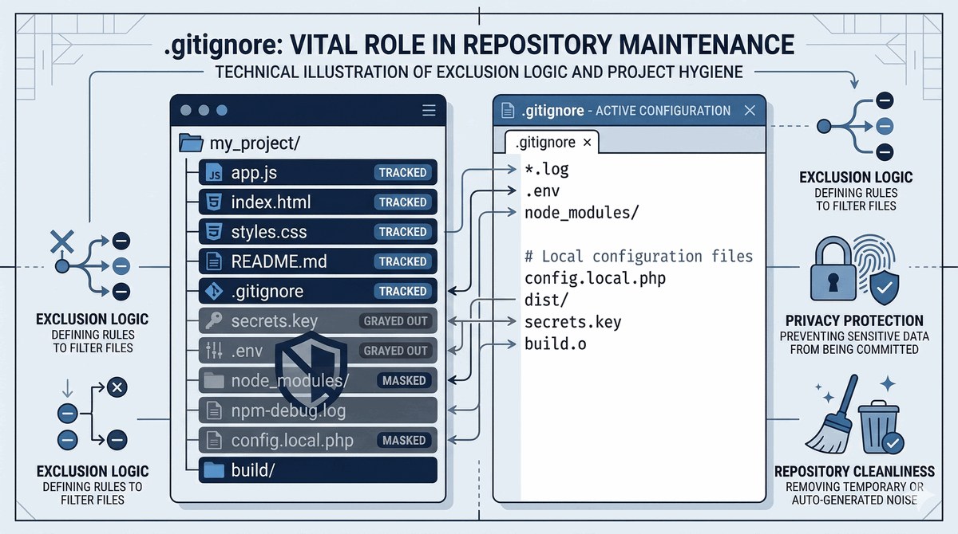This screenshot has height=534, width=958.
Task: Click the CSS icon beside styles.css
Action: click(214, 232)
